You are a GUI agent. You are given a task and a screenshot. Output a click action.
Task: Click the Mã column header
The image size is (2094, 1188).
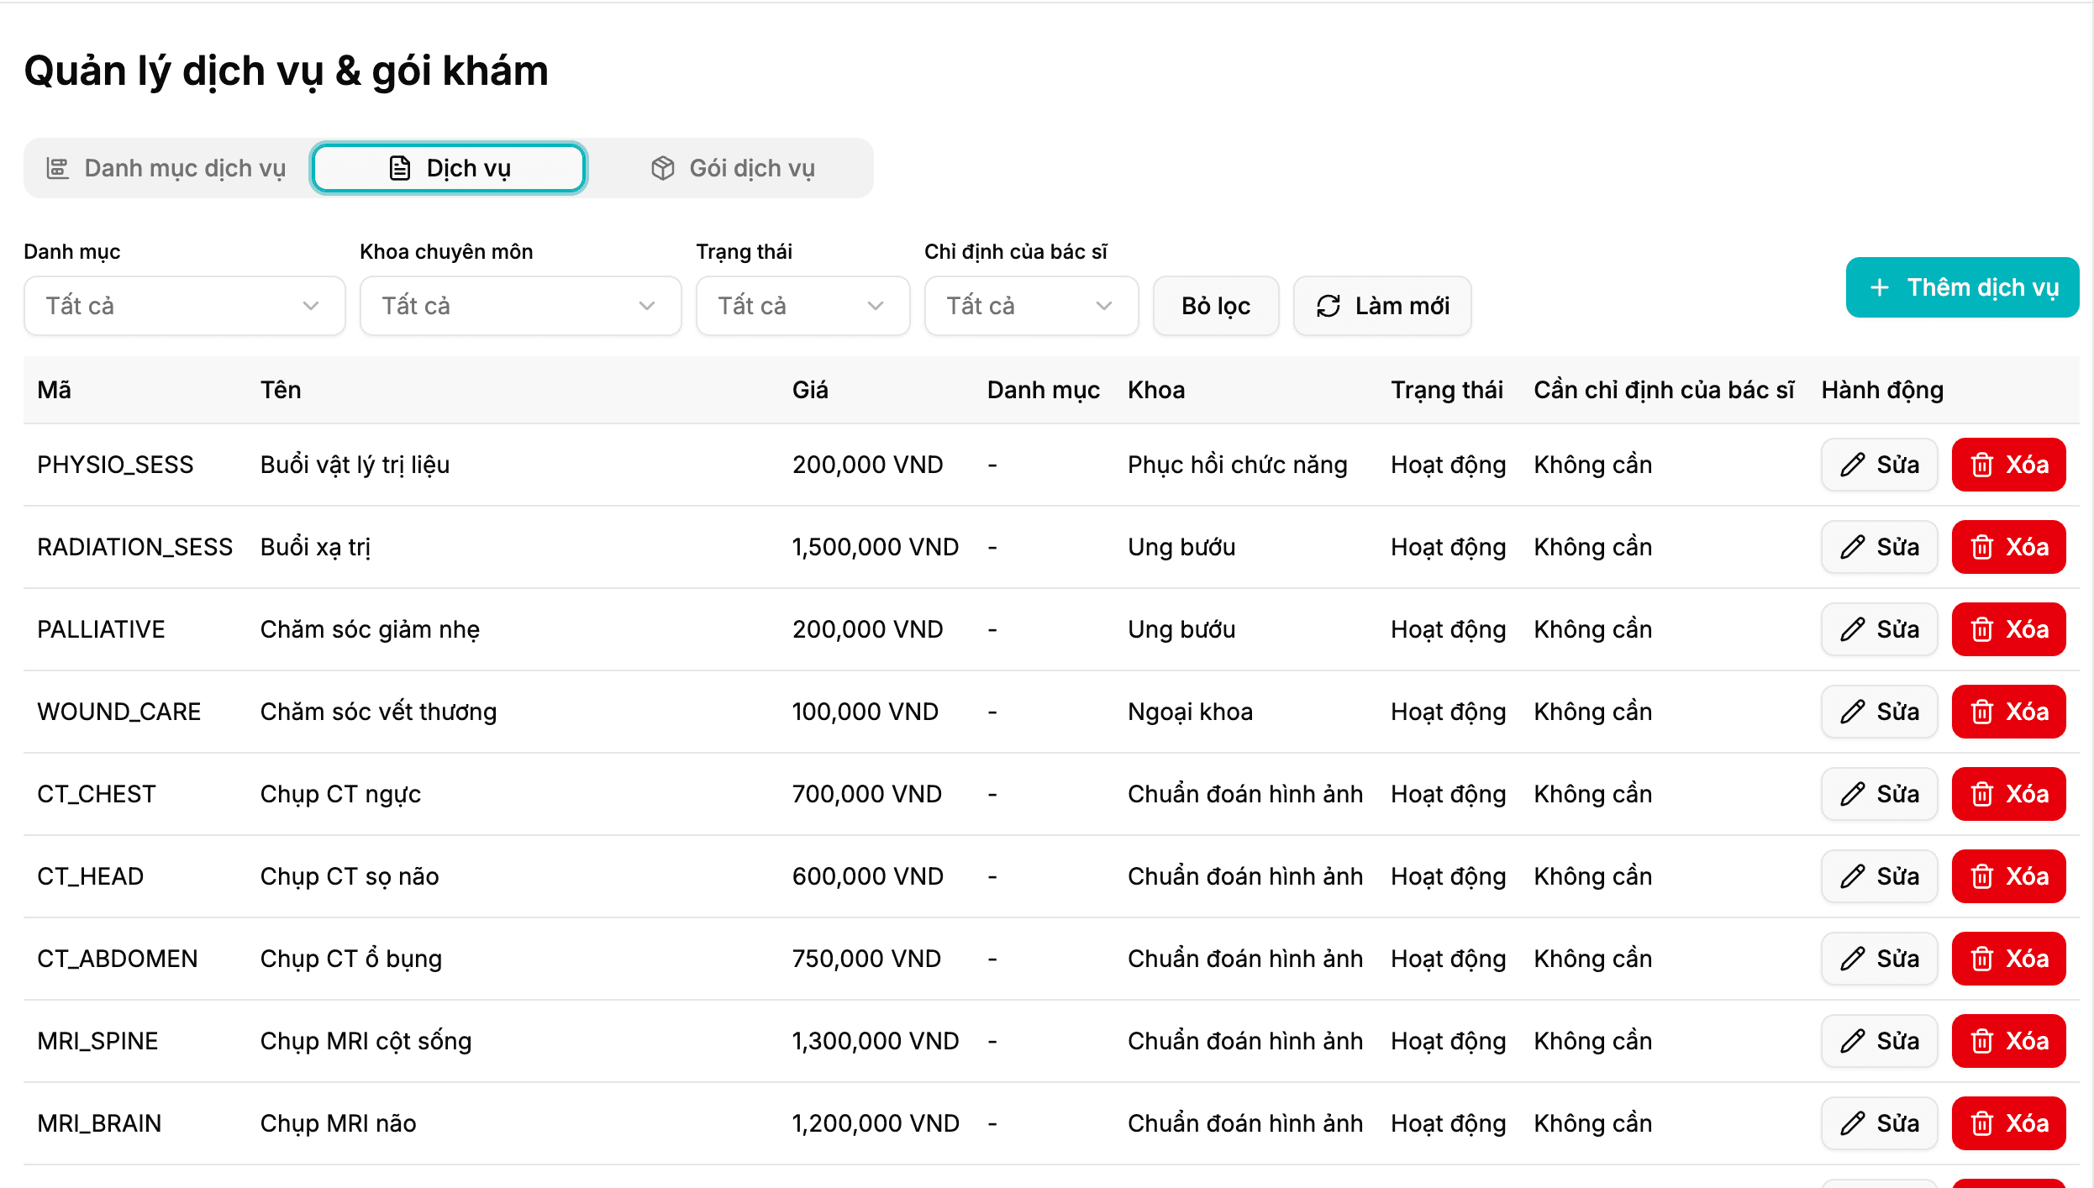click(55, 390)
